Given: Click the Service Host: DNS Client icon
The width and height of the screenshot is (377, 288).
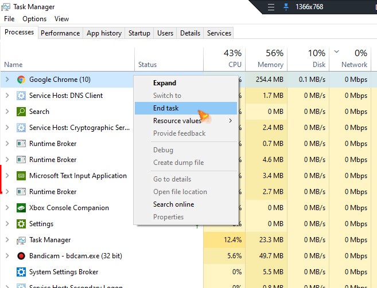Looking at the screenshot, I should [x=21, y=96].
